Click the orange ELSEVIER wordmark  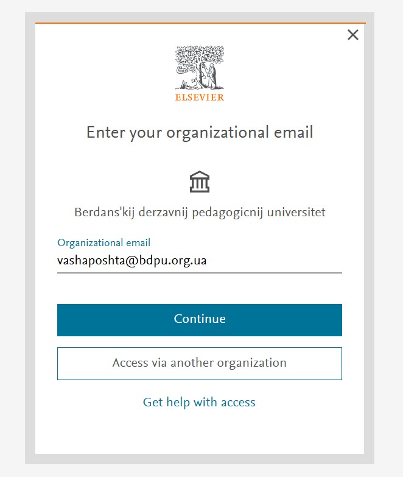pyautogui.click(x=200, y=97)
